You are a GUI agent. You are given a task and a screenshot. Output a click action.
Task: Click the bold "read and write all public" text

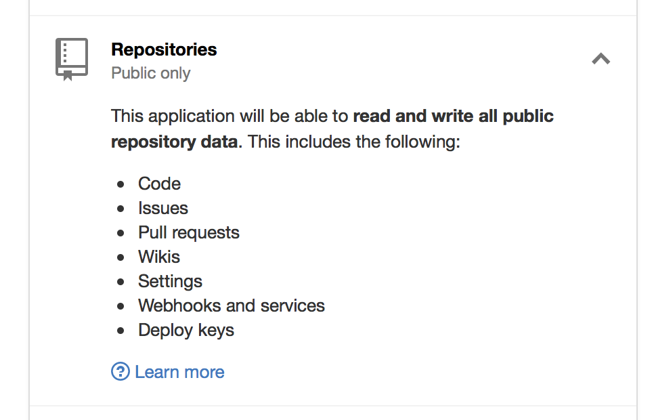(453, 116)
